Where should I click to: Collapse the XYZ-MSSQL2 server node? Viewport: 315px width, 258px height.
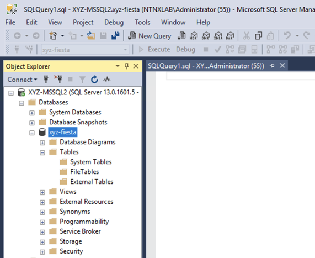click(x=11, y=93)
